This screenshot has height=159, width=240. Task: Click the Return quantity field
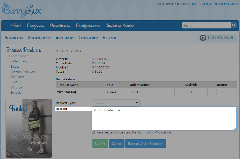[x=222, y=92]
